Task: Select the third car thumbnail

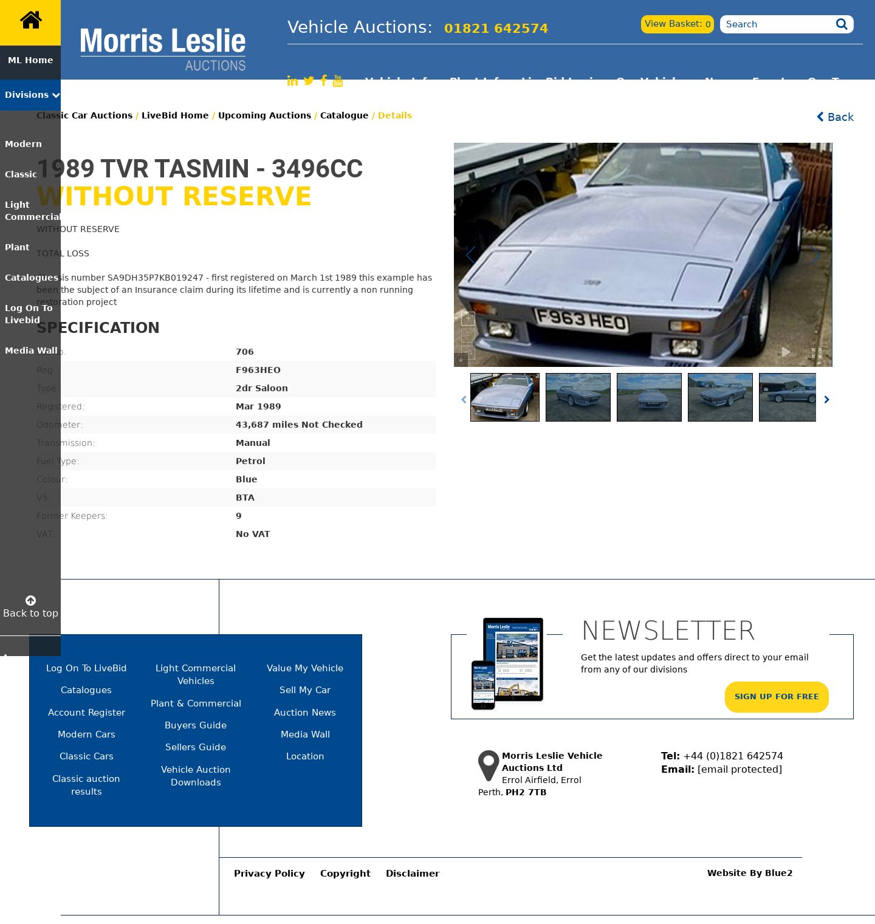Action: (x=649, y=397)
